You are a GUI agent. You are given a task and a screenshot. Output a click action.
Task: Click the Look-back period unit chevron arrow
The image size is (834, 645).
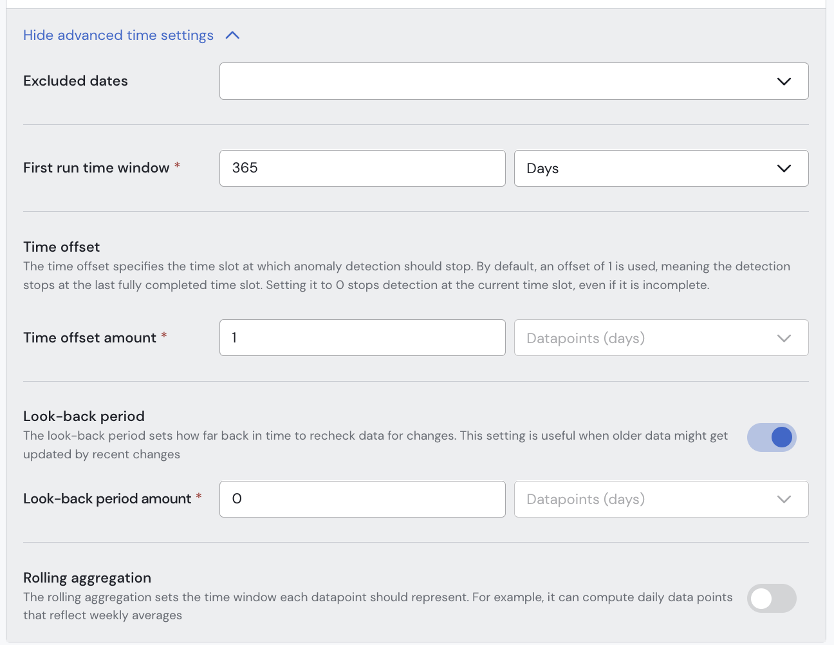783,500
